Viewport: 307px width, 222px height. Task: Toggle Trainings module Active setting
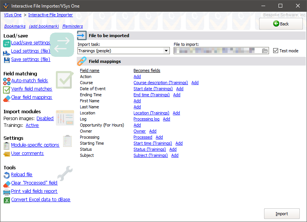[32, 125]
